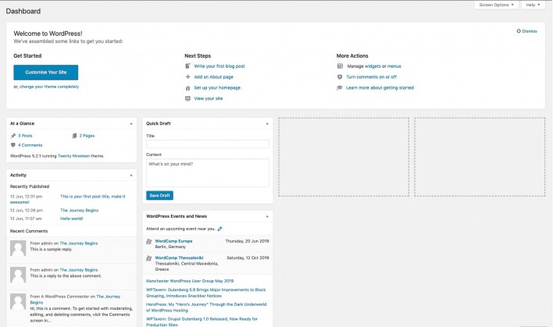The height and width of the screenshot is (327, 553).
Task: Click the pencil icon to edit event location
Action: pyautogui.click(x=219, y=229)
